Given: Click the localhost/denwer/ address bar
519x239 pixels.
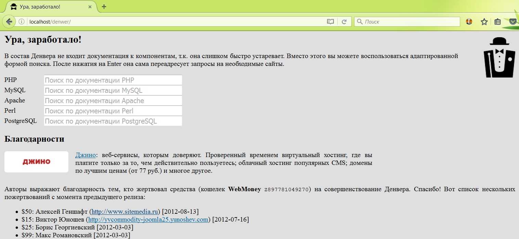Looking at the screenshot, I should click(x=171, y=22).
